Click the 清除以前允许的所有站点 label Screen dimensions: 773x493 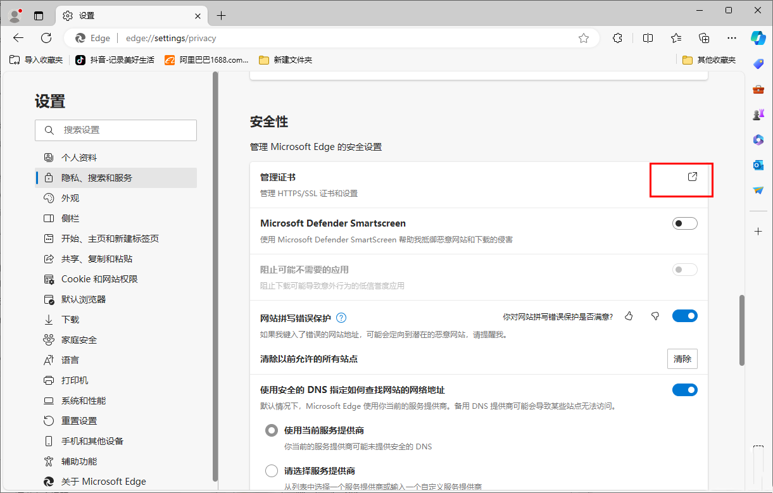point(309,359)
